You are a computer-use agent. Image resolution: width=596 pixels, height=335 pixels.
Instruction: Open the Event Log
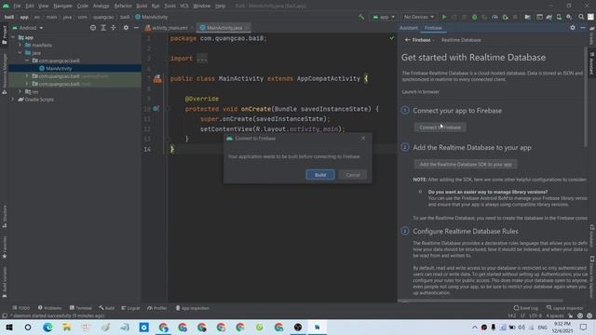(x=525, y=308)
